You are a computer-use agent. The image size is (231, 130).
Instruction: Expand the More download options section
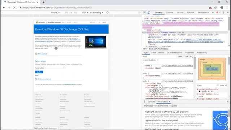coord(43,79)
